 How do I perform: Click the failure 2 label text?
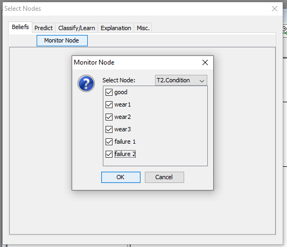125,154
